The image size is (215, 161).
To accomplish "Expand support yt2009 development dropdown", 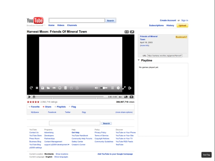I will click(57, 145).
